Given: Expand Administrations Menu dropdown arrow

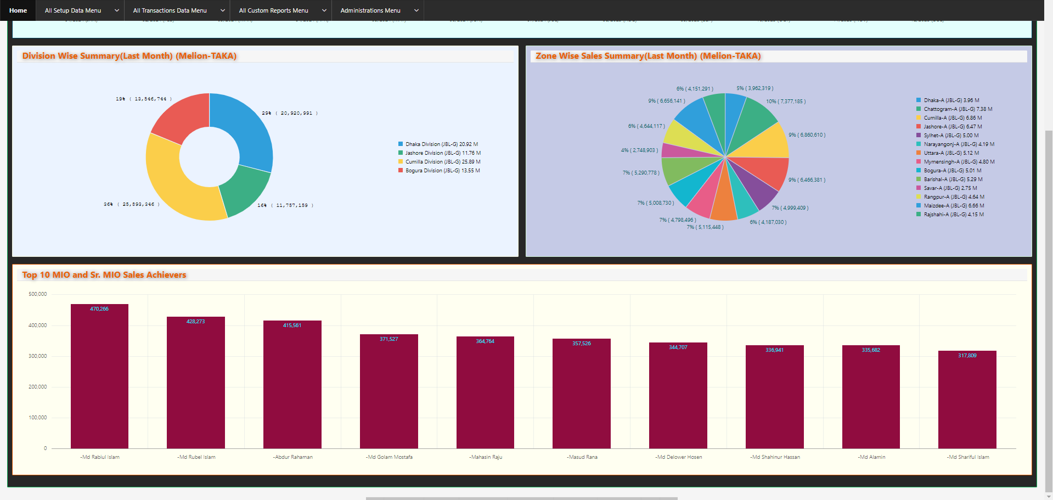Looking at the screenshot, I should [x=416, y=10].
